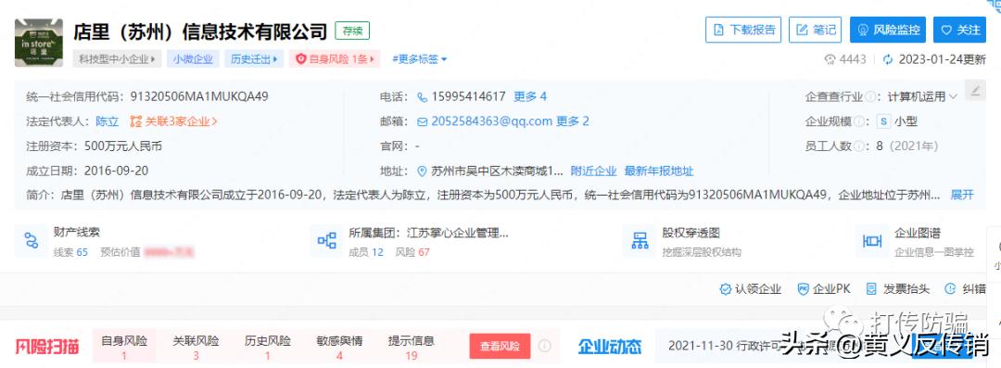Click the 笔记 notes button
Viewport: 1001px width, 368px height.
point(816,30)
